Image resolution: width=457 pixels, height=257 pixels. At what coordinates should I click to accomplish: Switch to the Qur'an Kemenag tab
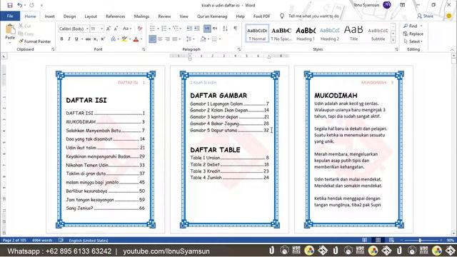pos(212,16)
